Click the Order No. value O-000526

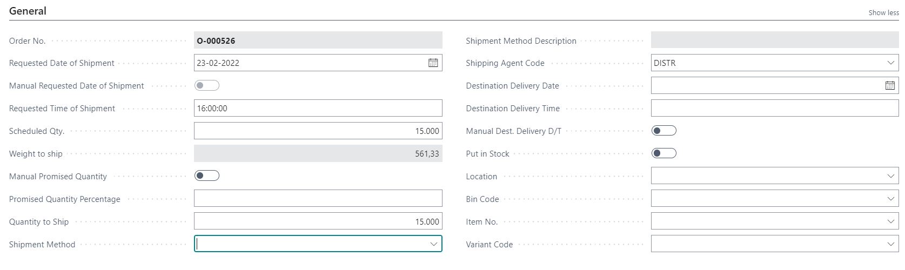[216, 40]
